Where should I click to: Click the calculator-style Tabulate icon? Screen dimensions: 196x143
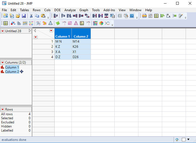[x=150, y=16]
